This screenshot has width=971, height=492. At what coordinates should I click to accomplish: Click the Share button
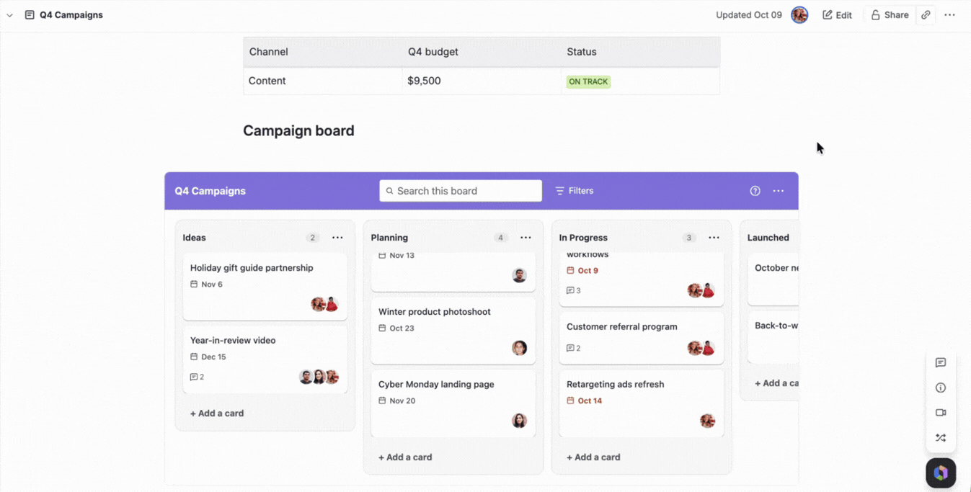click(x=890, y=15)
